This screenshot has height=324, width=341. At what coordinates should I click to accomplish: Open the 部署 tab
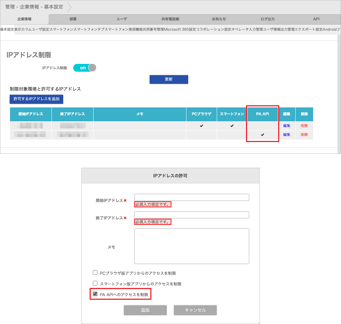[73, 19]
